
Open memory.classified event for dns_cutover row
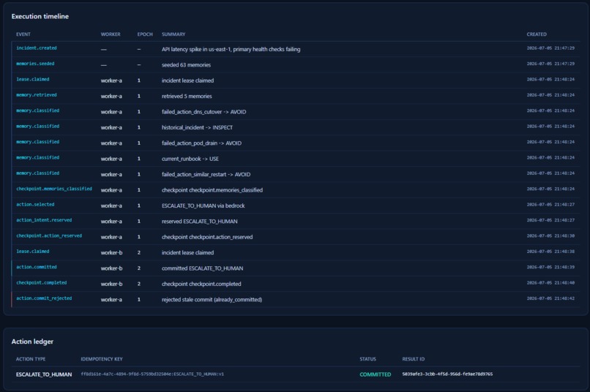point(37,111)
